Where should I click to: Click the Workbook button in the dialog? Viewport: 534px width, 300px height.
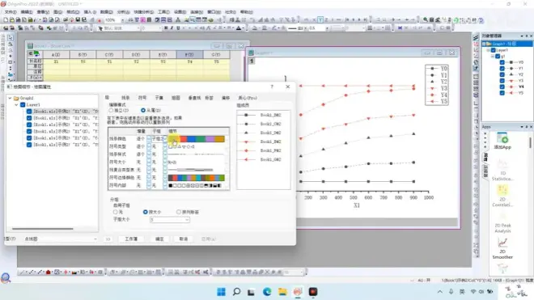(x=131, y=239)
